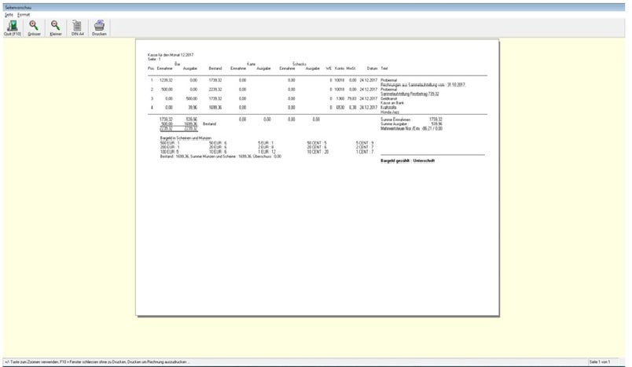Click the 'Karte' group heading
The width and height of the screenshot is (632, 367).
(251, 64)
